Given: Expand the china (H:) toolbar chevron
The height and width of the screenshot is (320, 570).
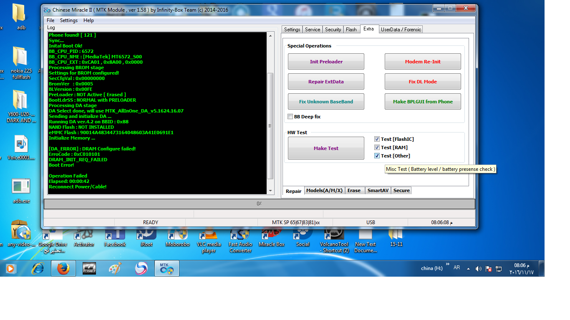Looking at the screenshot, I should [448, 264].
